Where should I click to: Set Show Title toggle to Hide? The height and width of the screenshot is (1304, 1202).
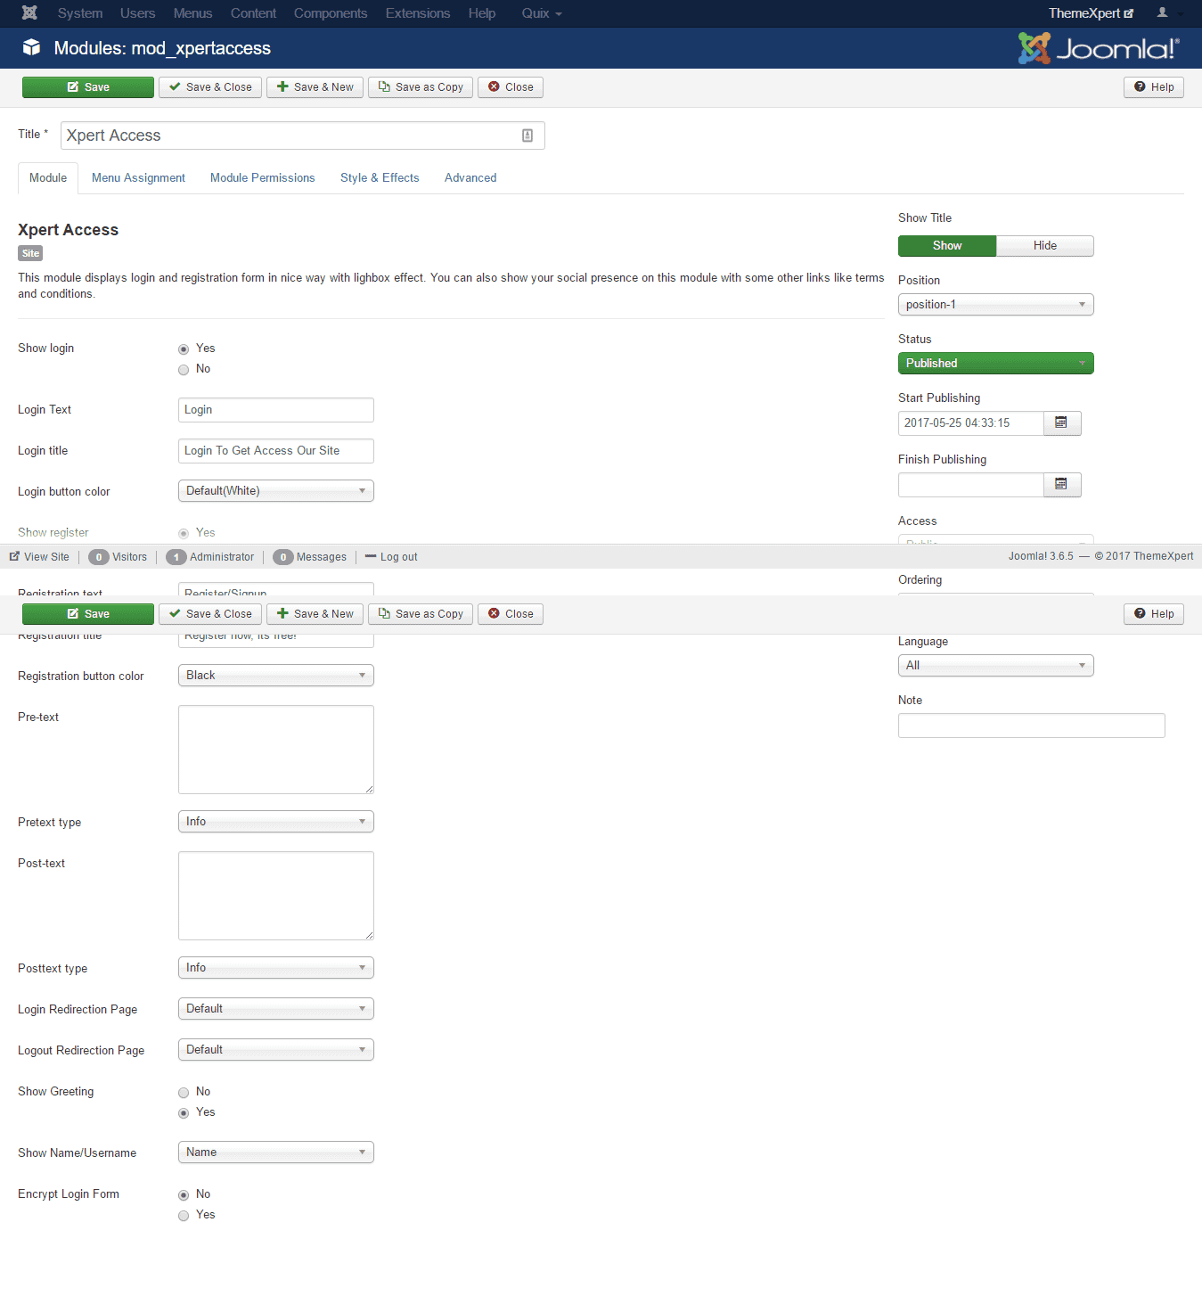tap(1044, 246)
